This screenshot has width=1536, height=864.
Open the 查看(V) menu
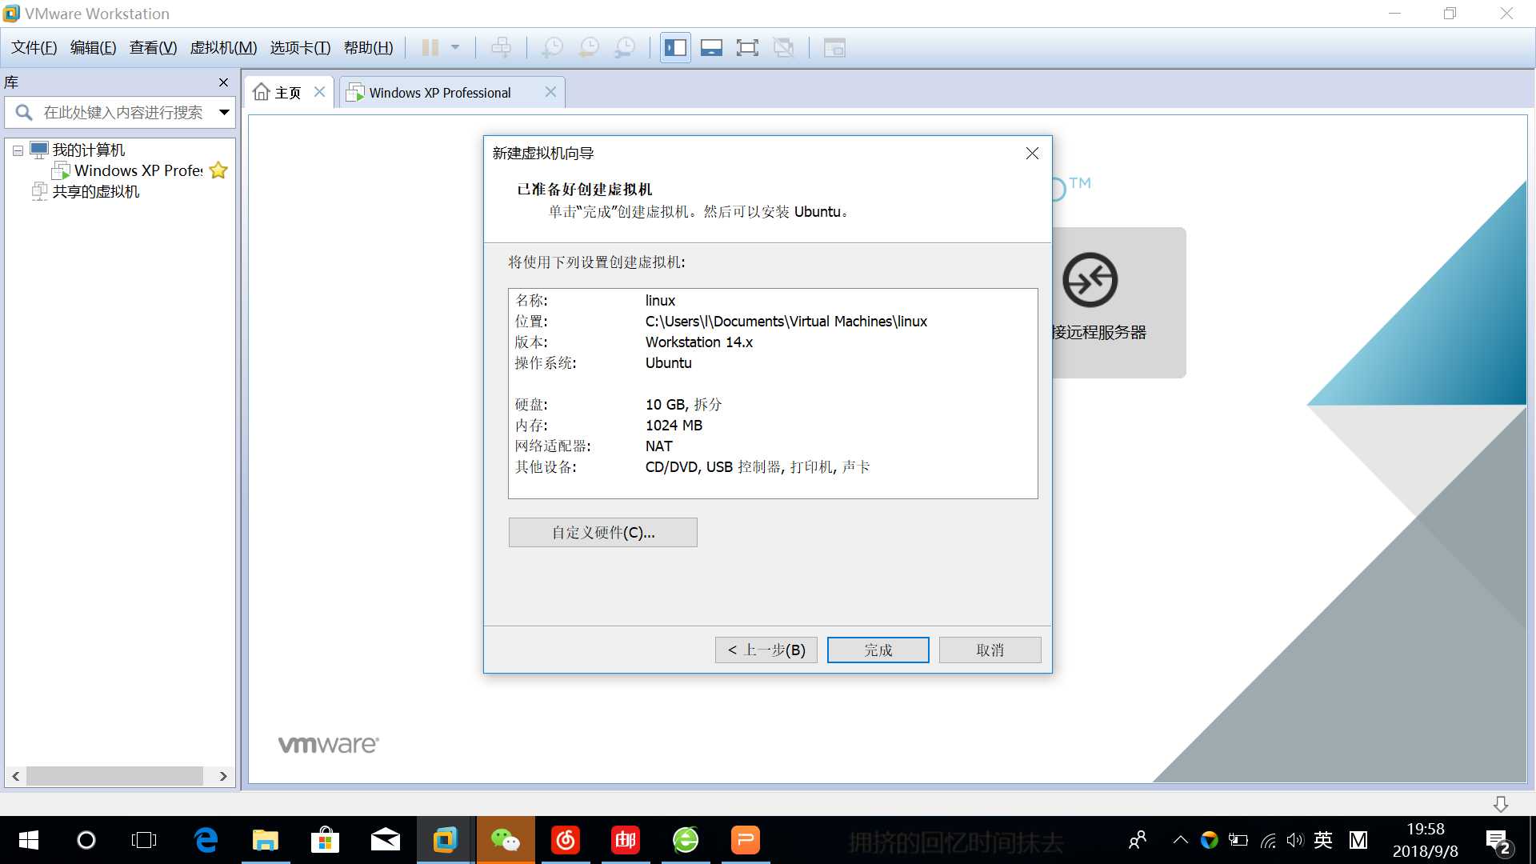coord(154,48)
